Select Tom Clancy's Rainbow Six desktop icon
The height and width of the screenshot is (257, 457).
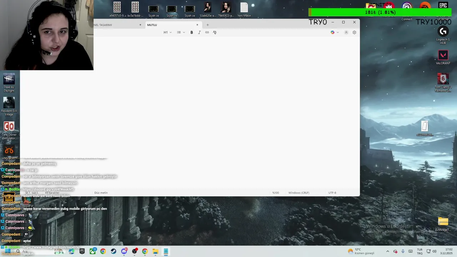[x=443, y=83]
